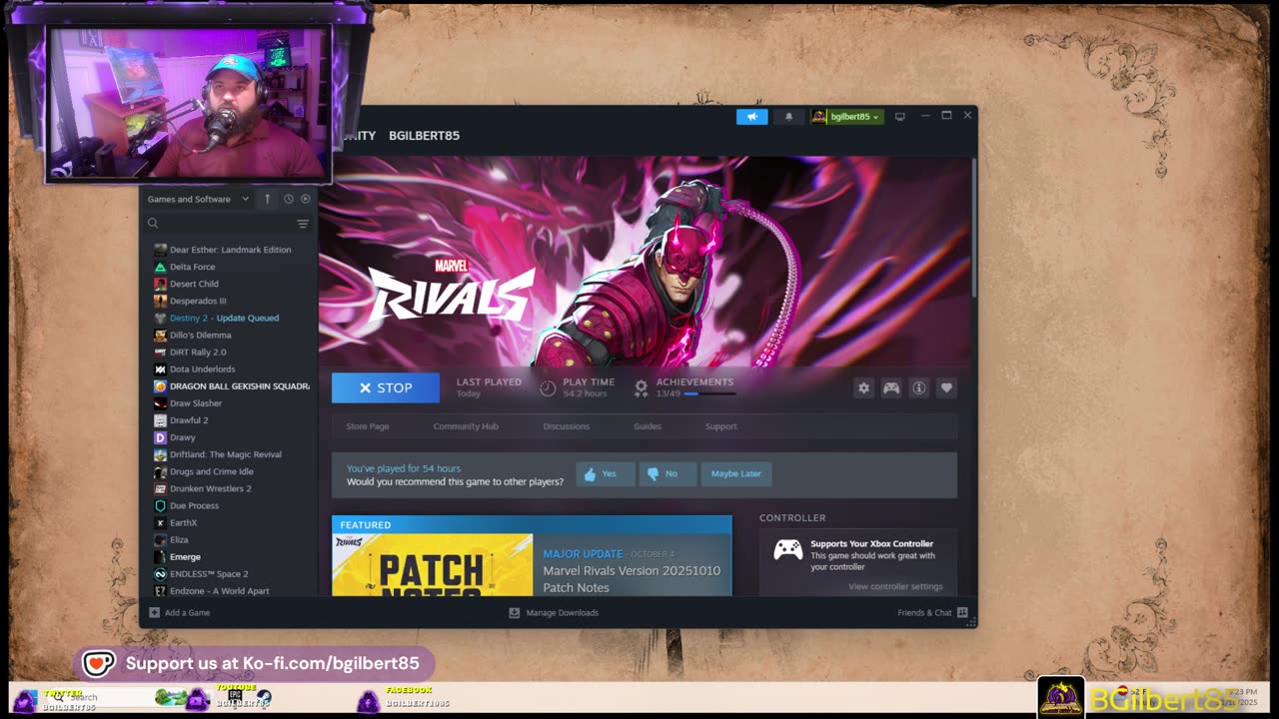Enter Big Picture mode via monitor icon
Screen dimensions: 1279x719
[899, 117]
